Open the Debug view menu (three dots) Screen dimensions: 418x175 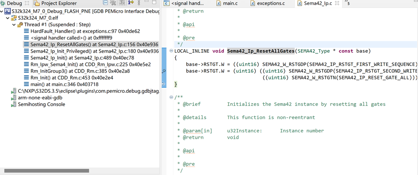pos(138,3)
